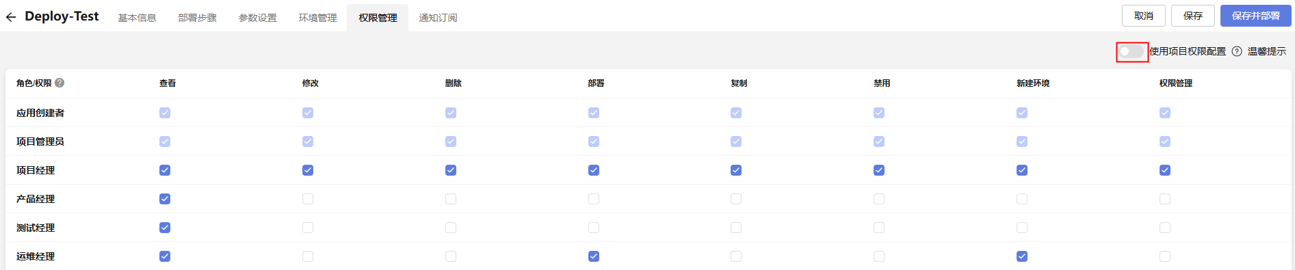Uncheck 新建环境 for 运维经理
The height and width of the screenshot is (270, 1295).
click(1022, 256)
